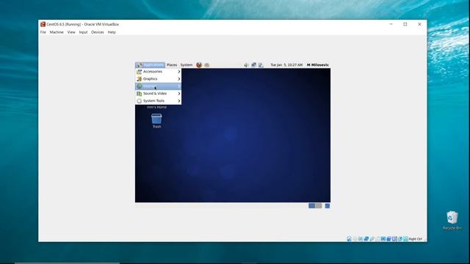Expand the Accessories submenu arrow

pos(179,72)
